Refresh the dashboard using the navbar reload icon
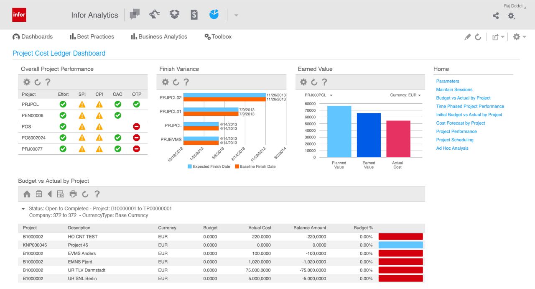The width and height of the screenshot is (535, 289). [x=478, y=37]
